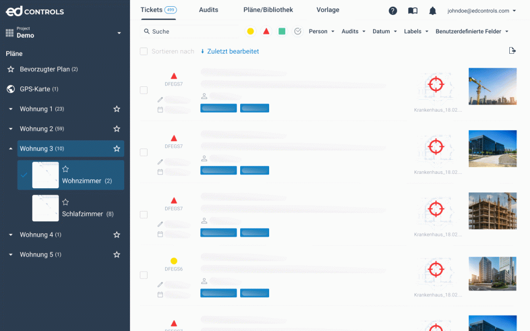
Task: Filter by completed checkmark status icon
Action: (x=298, y=32)
